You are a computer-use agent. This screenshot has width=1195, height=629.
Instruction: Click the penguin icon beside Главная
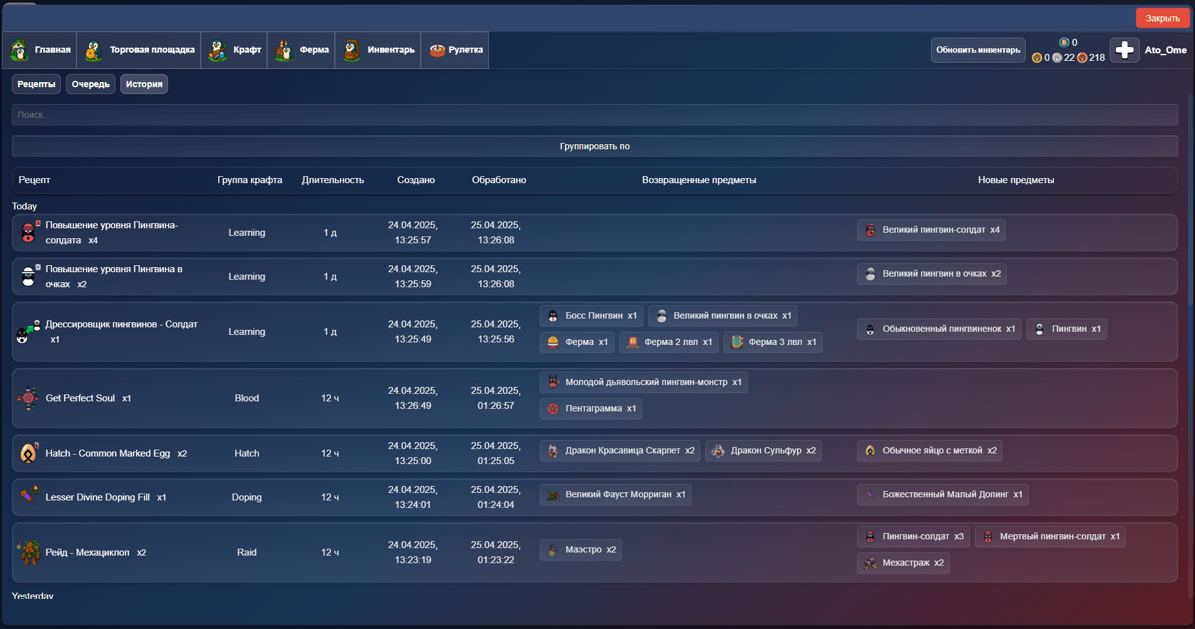pyautogui.click(x=19, y=50)
